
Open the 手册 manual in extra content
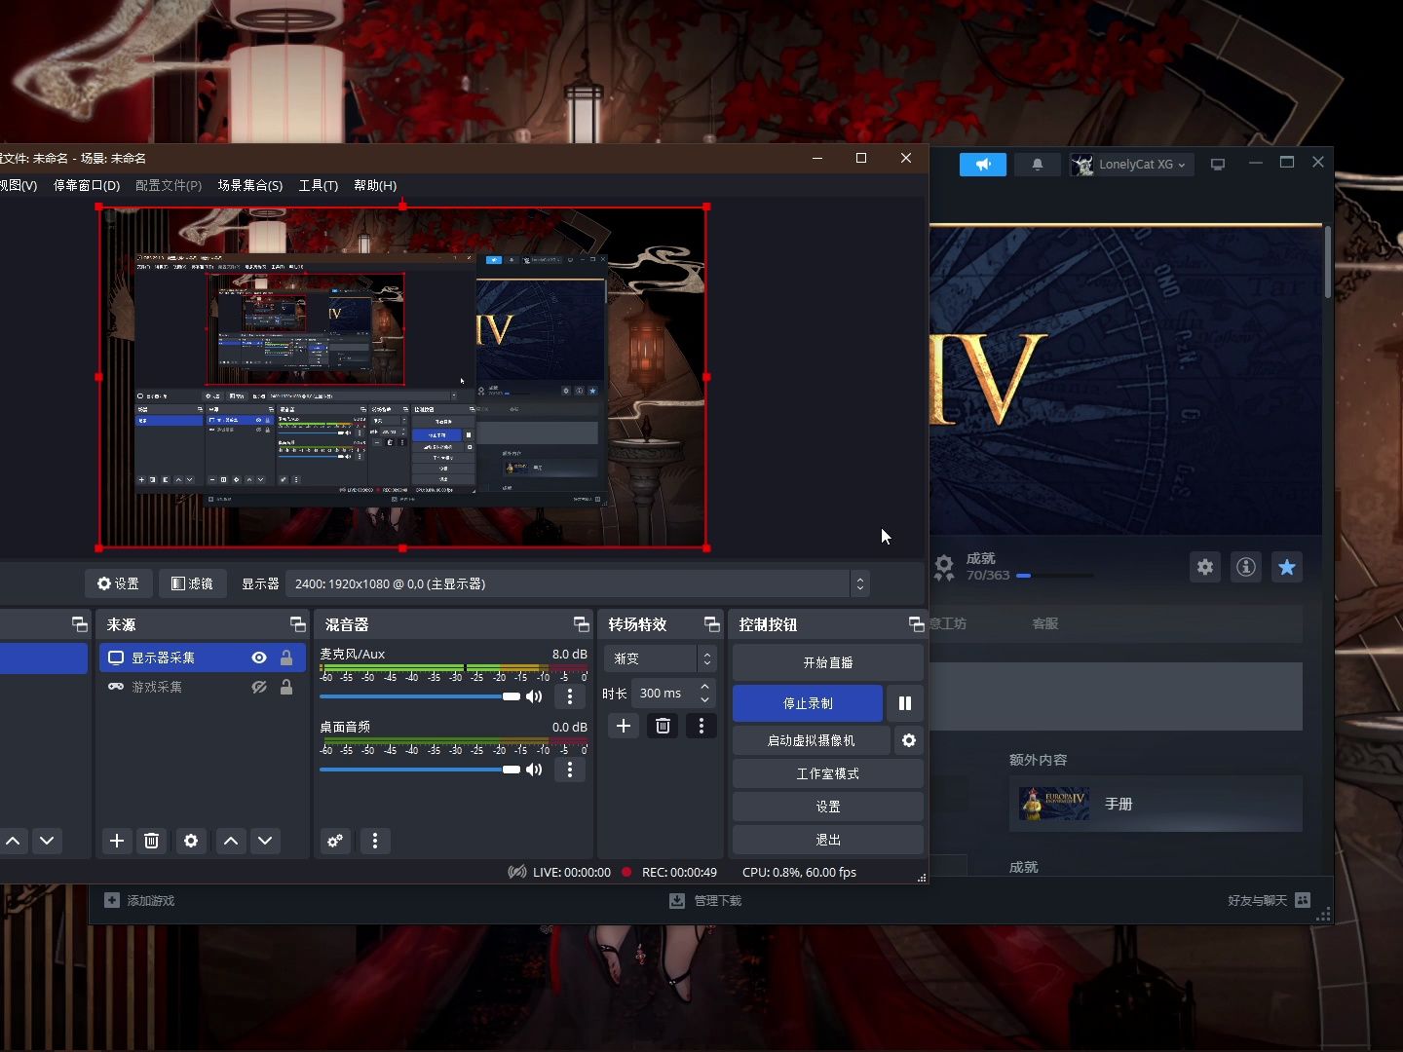click(1156, 804)
